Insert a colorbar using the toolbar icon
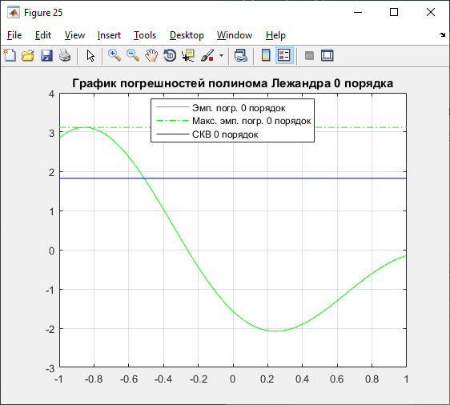The width and height of the screenshot is (450, 405). tap(266, 55)
